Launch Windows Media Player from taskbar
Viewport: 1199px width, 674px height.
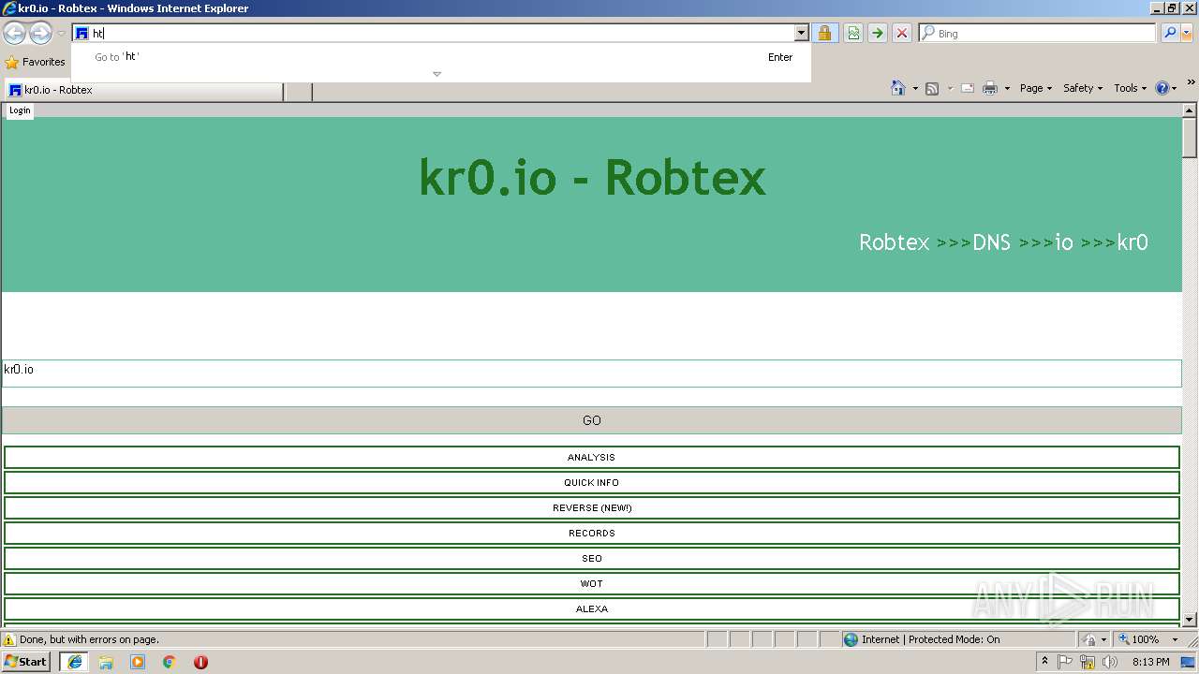point(138,662)
